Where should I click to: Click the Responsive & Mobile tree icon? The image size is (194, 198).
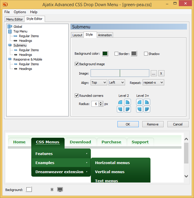(x=10, y=59)
